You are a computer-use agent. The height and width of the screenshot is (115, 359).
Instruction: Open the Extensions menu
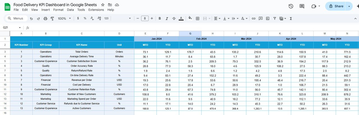click(x=96, y=10)
